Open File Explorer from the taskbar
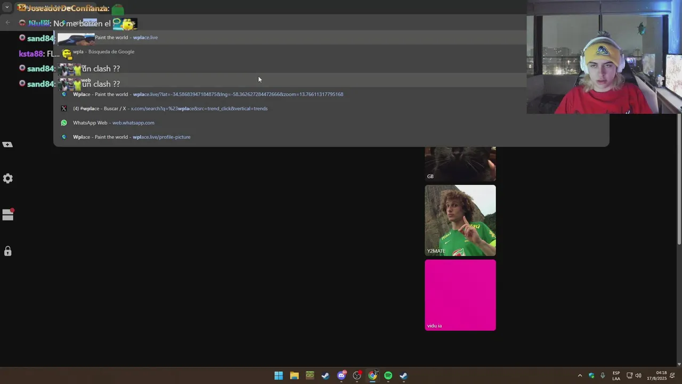Screen dimensions: 682x384 tap(294, 375)
